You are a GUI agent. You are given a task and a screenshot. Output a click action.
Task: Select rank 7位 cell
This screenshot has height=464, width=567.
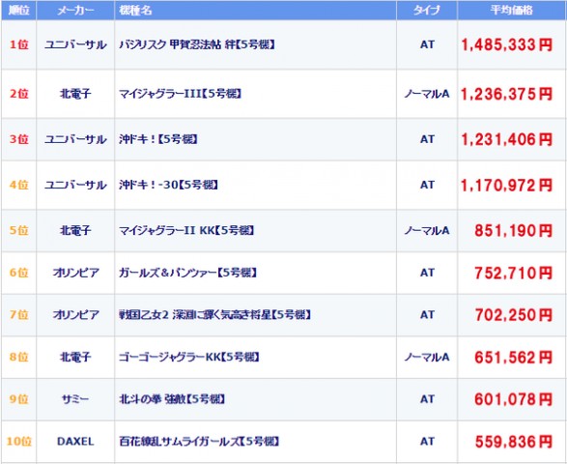18,314
